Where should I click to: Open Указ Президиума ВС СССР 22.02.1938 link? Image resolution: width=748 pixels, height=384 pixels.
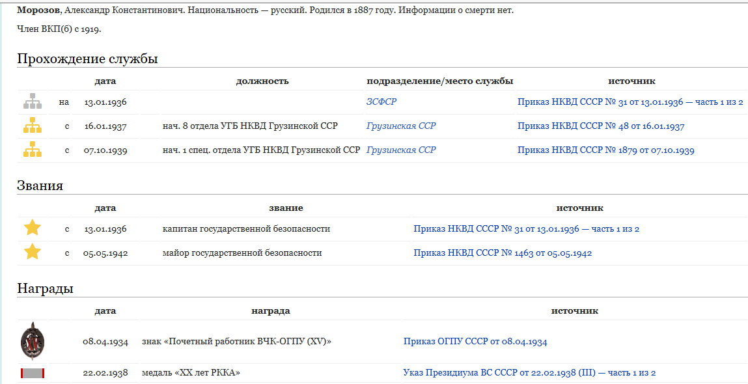point(529,373)
